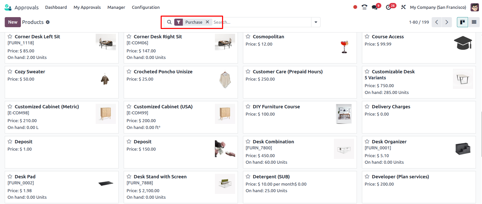Click the New button
This screenshot has width=482, height=204.
13,22
